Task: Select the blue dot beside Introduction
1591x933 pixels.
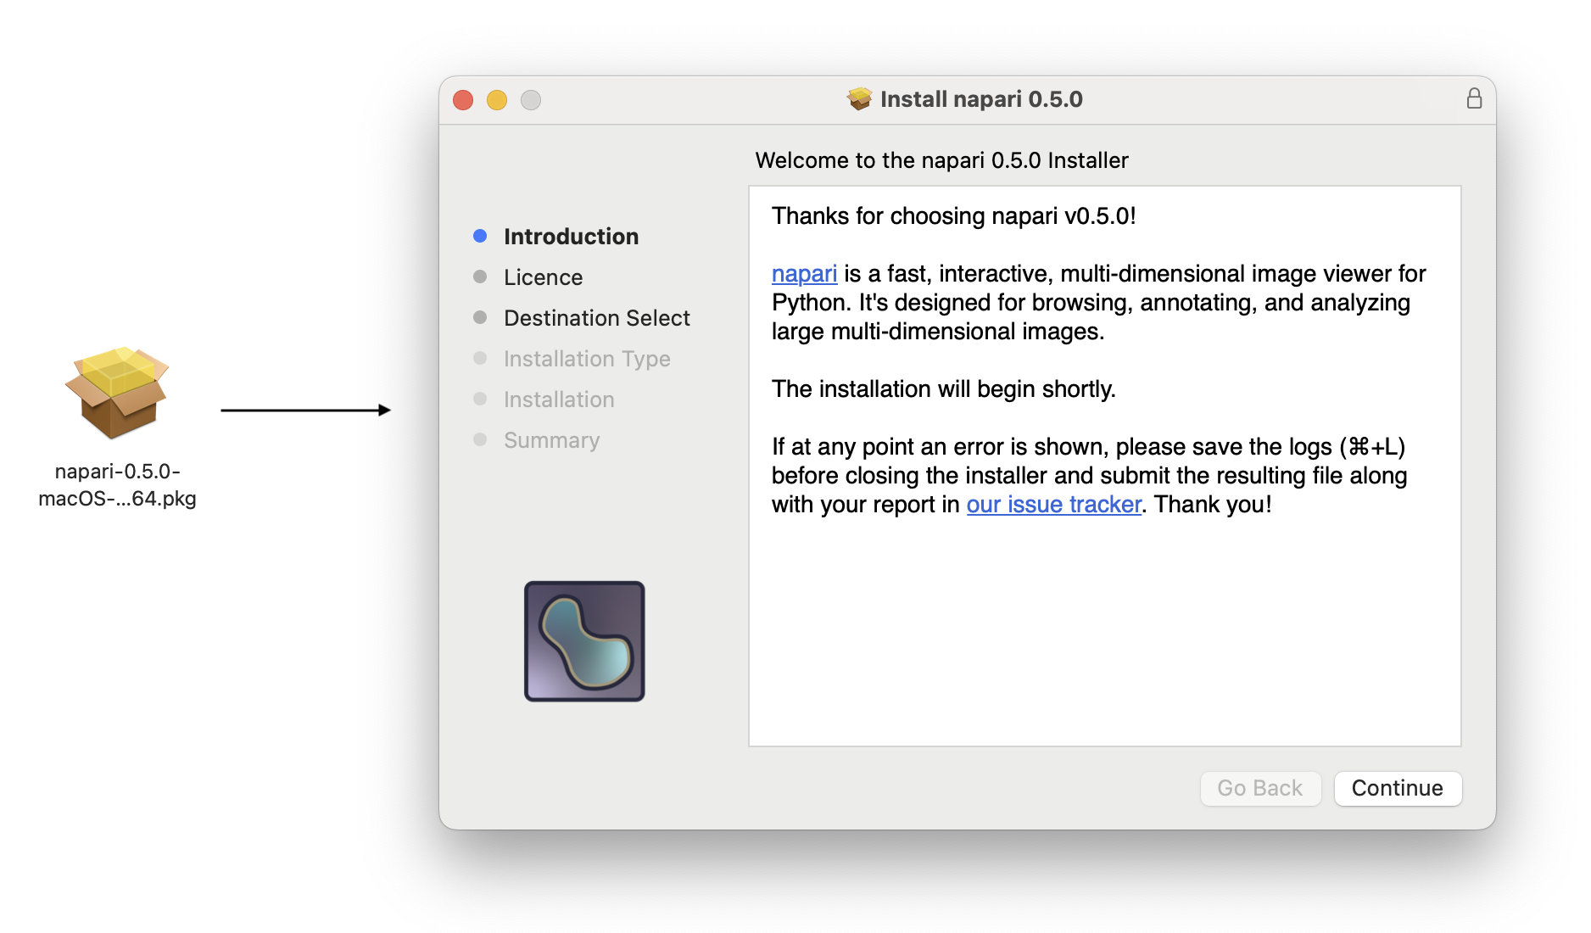Action: point(480,235)
